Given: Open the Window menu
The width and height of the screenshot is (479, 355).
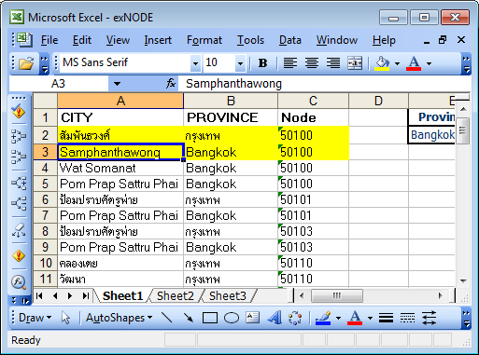Looking at the screenshot, I should coord(337,40).
